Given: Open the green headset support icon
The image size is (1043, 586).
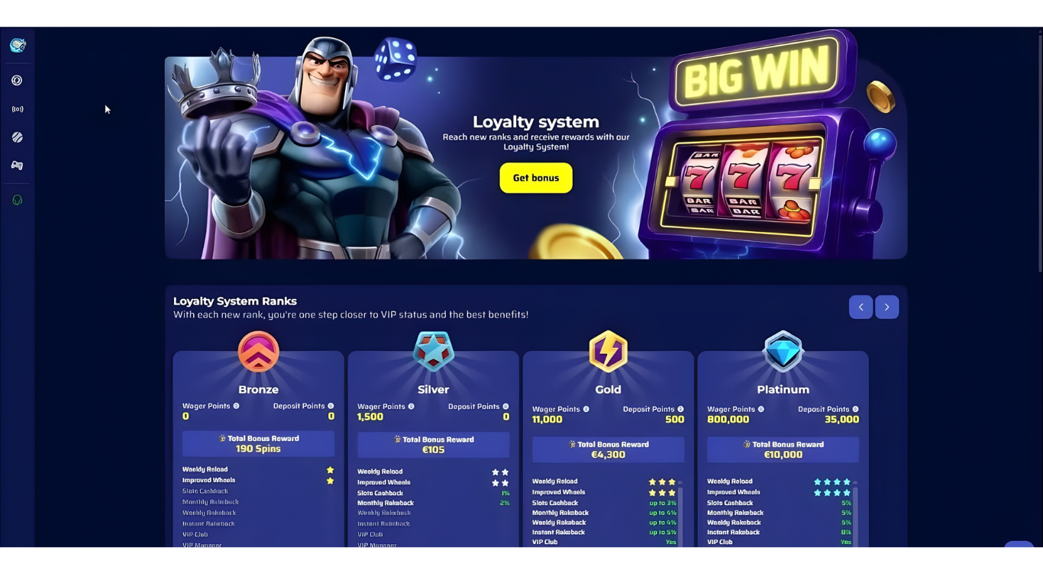Looking at the screenshot, I should (17, 200).
